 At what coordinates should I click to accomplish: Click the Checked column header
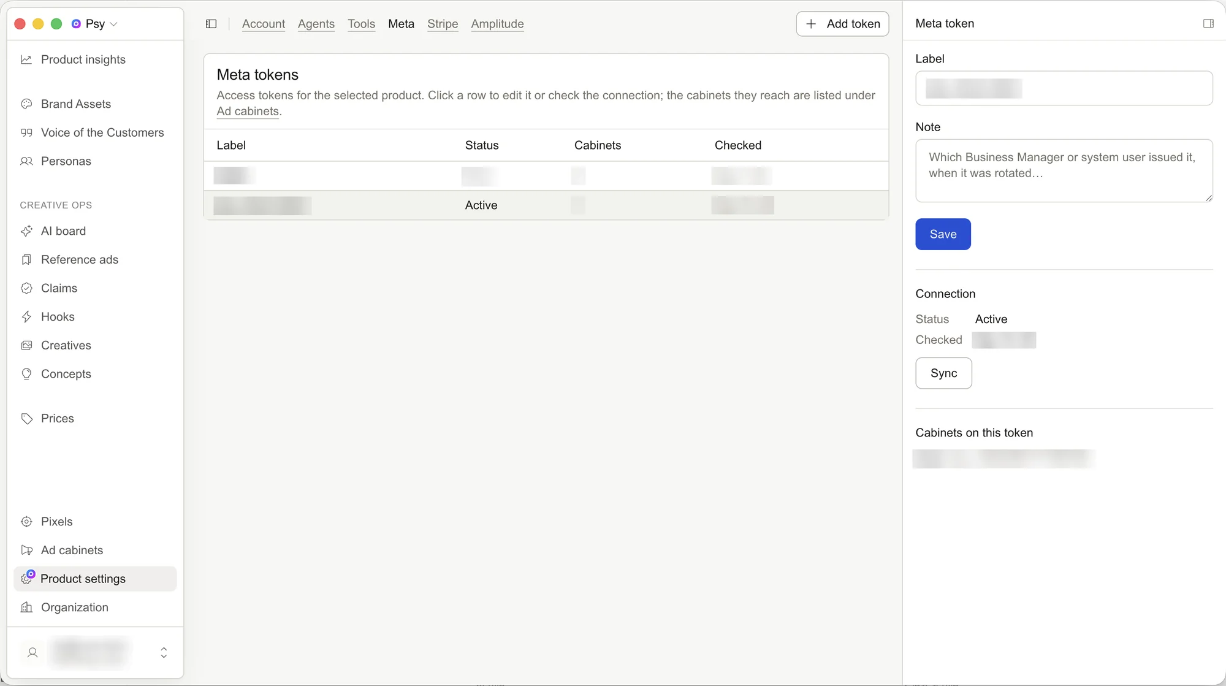[738, 145]
